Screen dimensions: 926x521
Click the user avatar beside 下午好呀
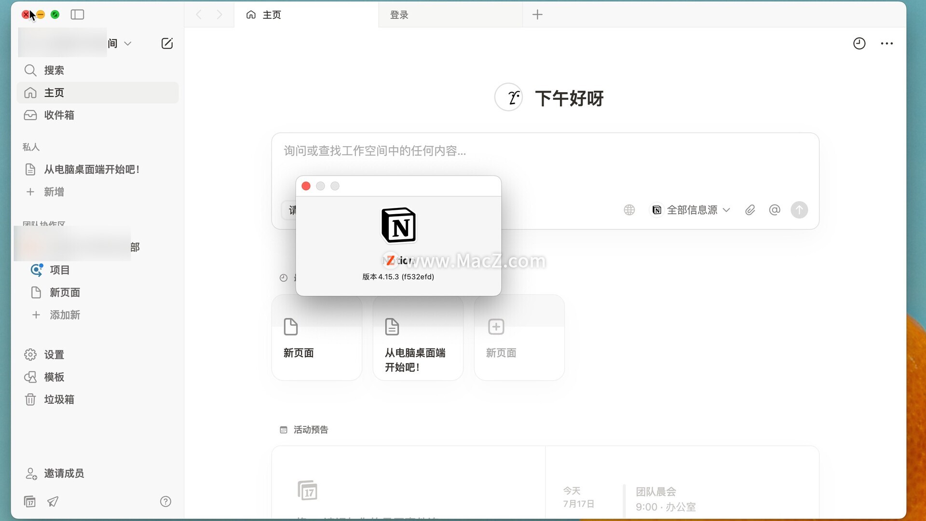pyautogui.click(x=509, y=97)
